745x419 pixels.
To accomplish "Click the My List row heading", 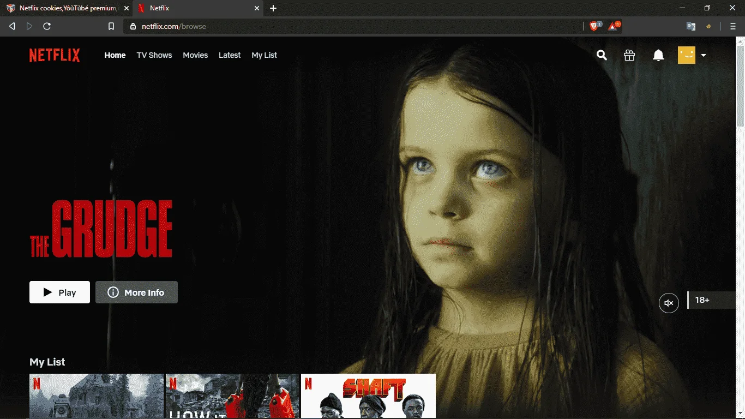I will 47,362.
